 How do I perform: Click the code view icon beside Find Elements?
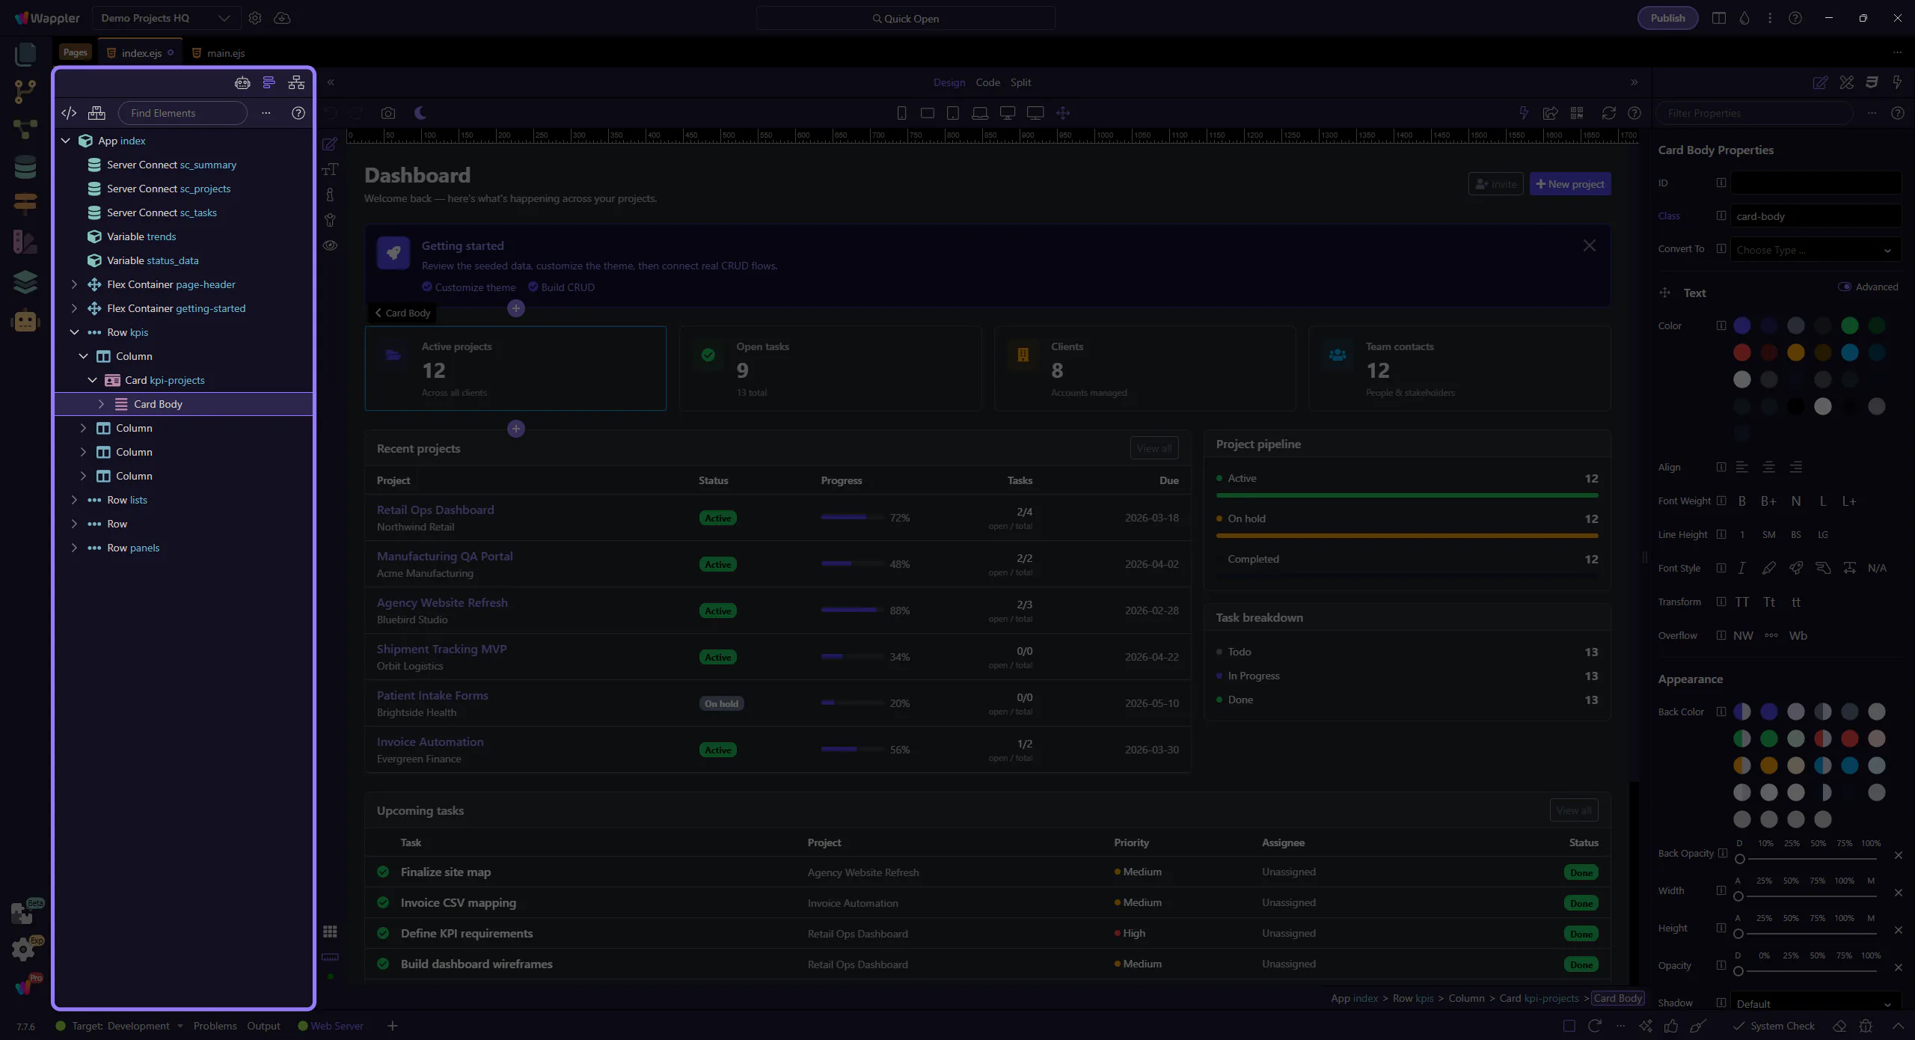pyautogui.click(x=69, y=113)
